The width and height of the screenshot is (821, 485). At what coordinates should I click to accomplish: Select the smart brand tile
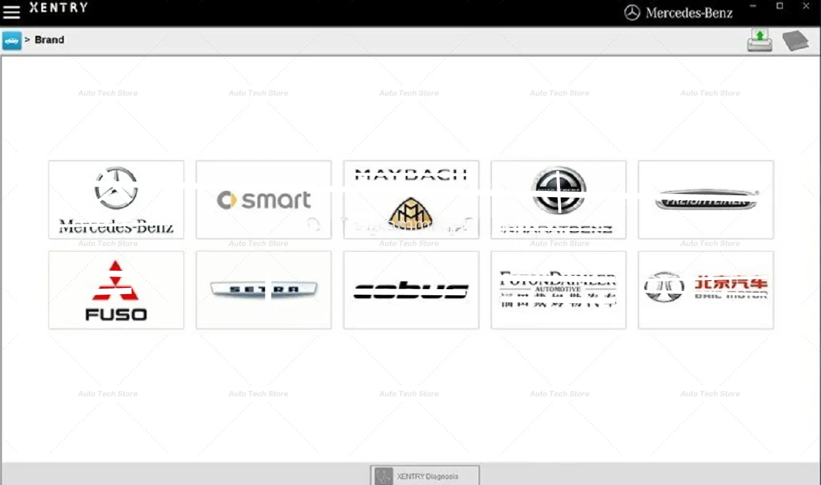264,199
